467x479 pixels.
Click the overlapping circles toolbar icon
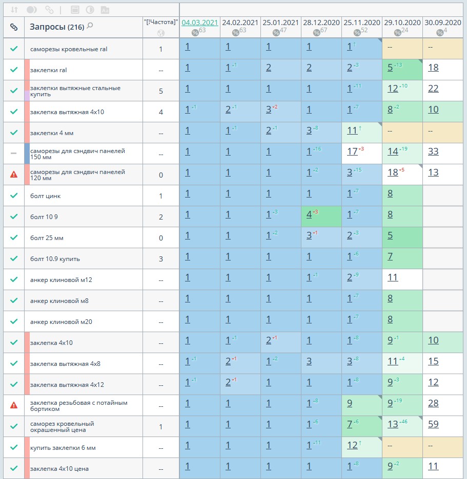32,10
